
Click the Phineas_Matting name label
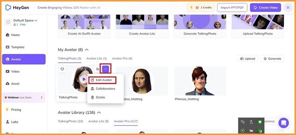point(187,99)
